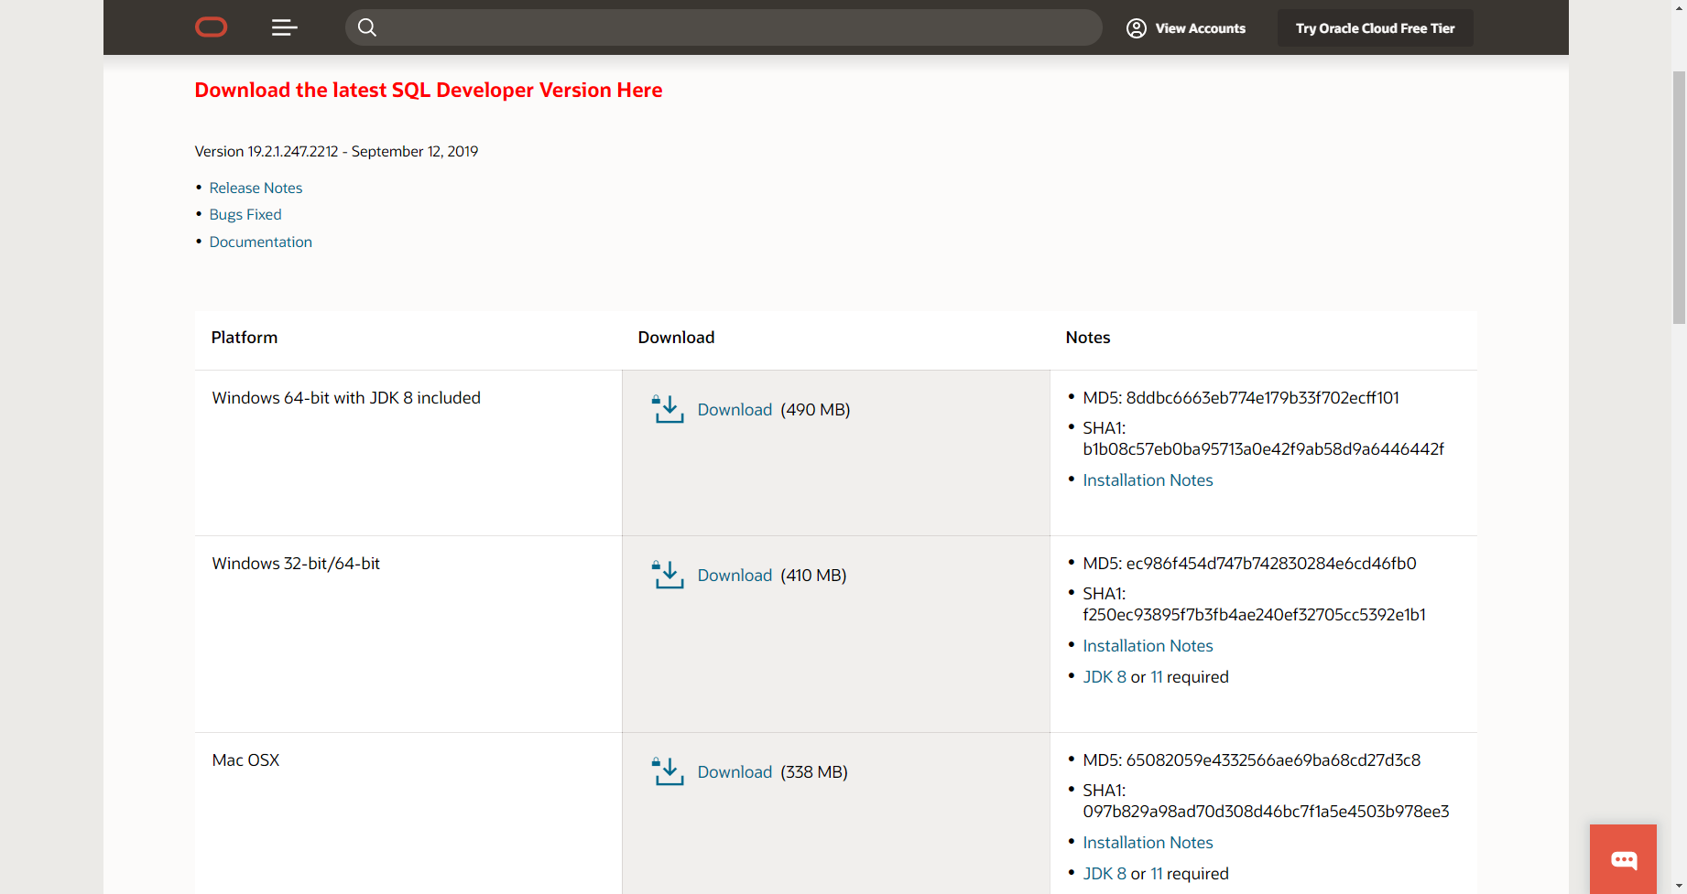This screenshot has height=894, width=1687.
Task: Open the Release Notes link
Action: tap(256, 188)
